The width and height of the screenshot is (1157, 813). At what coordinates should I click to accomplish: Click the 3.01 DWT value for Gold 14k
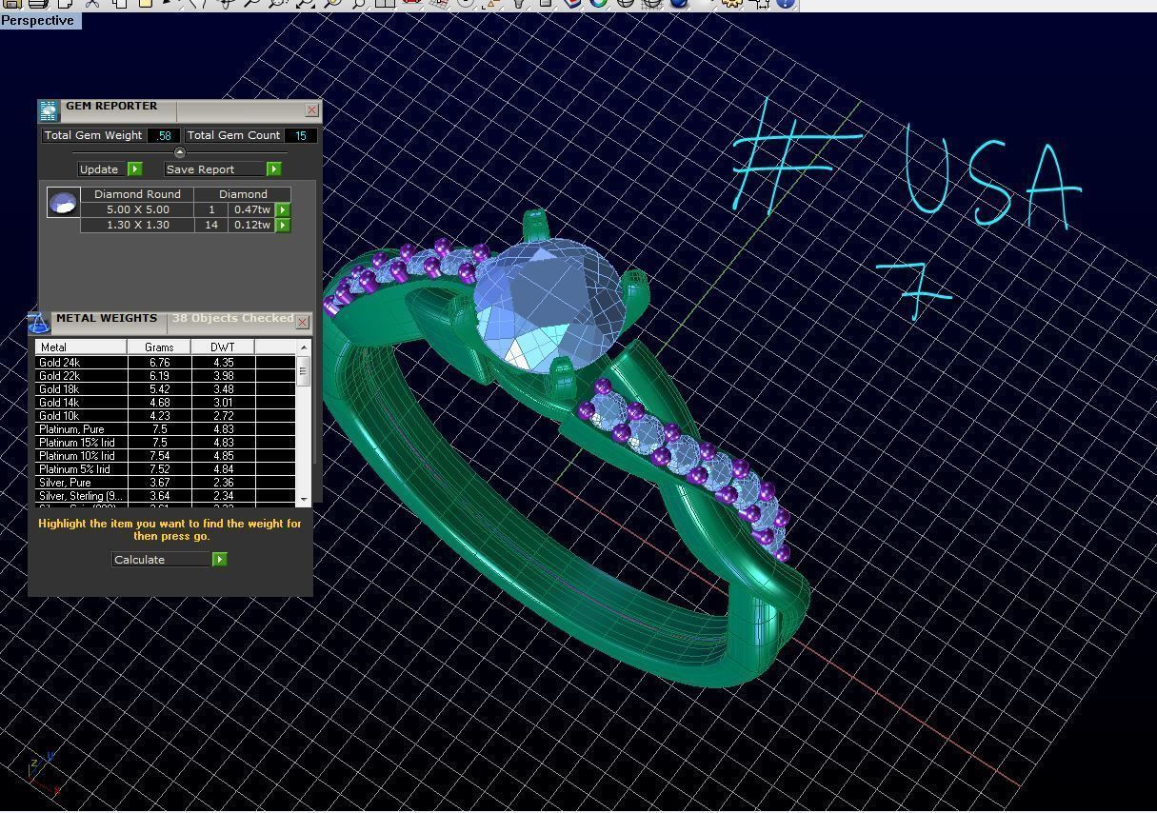pyautogui.click(x=223, y=402)
